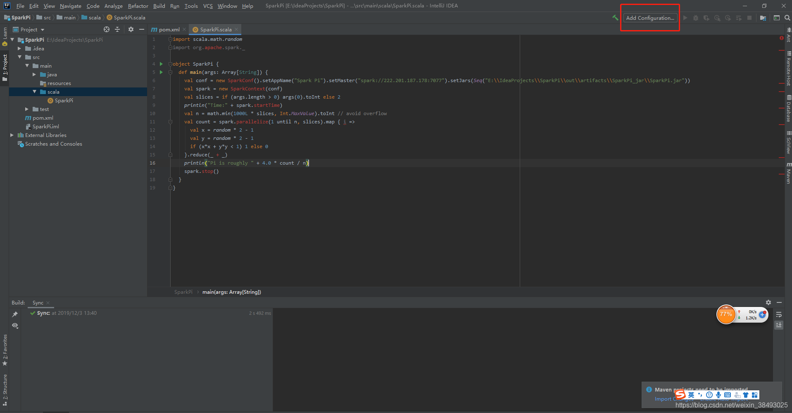Open the Project Structure icon
This screenshot has width=792, height=413.
tap(763, 18)
